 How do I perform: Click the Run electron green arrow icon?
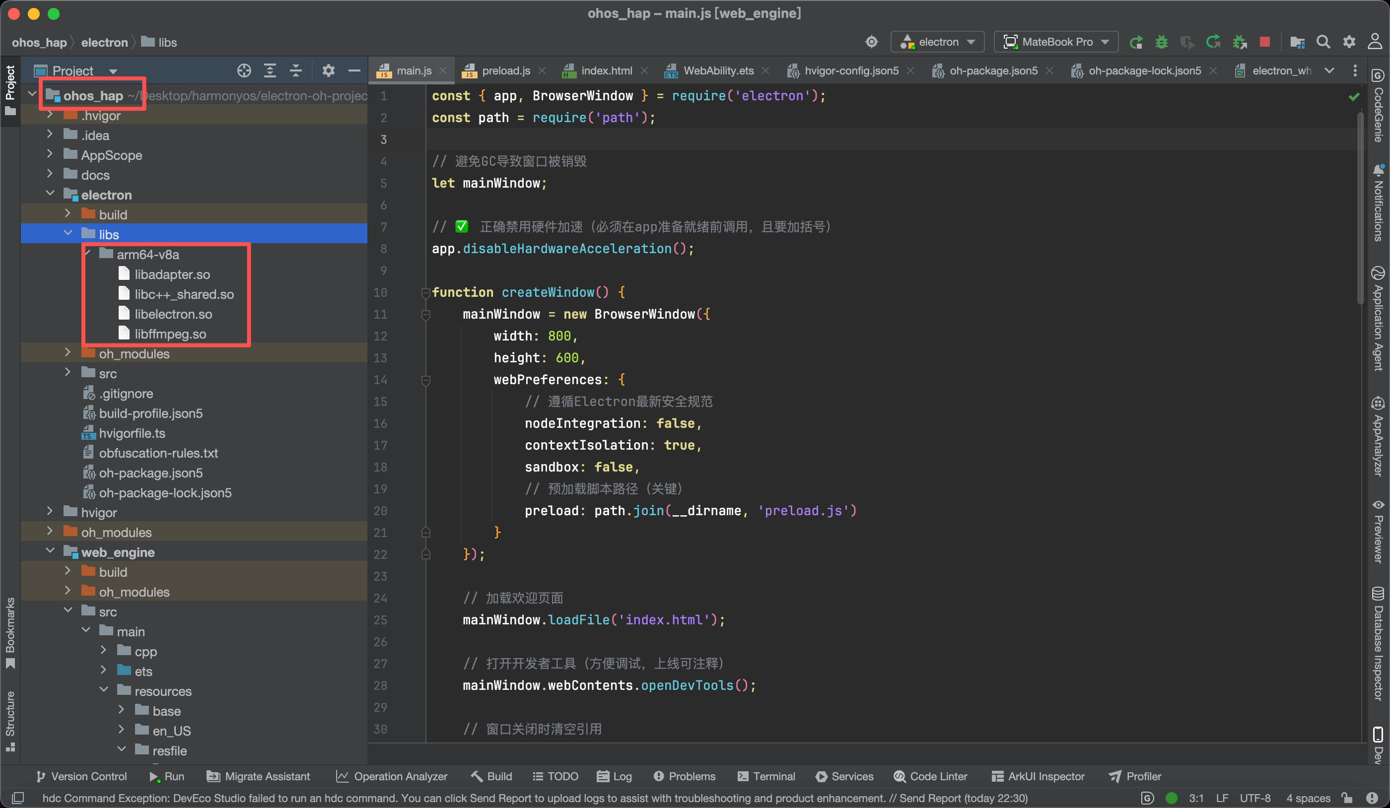tap(1136, 42)
